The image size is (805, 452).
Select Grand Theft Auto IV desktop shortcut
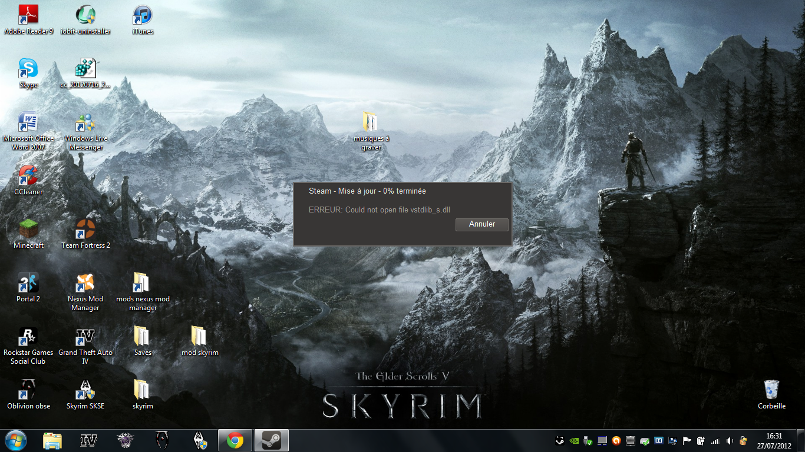(85, 345)
